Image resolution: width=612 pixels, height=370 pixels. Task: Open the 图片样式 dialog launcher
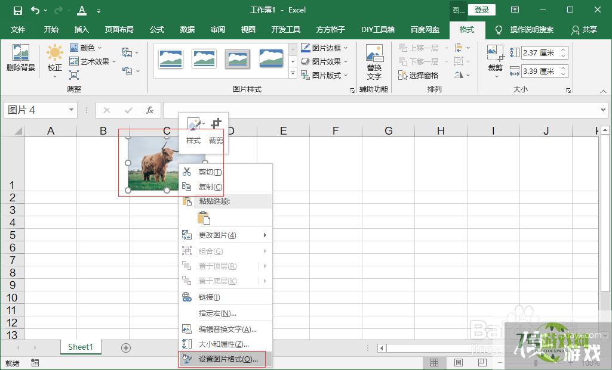click(x=352, y=90)
